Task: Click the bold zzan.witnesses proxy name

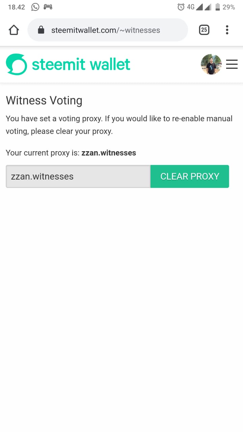Action: tap(109, 153)
